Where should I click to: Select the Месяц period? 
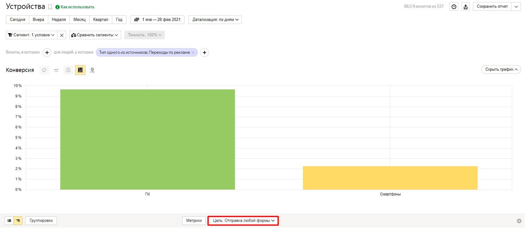coord(79,19)
